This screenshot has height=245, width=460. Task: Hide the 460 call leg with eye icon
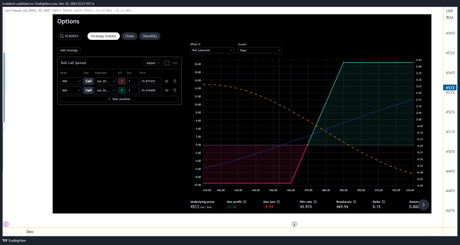pos(166,90)
